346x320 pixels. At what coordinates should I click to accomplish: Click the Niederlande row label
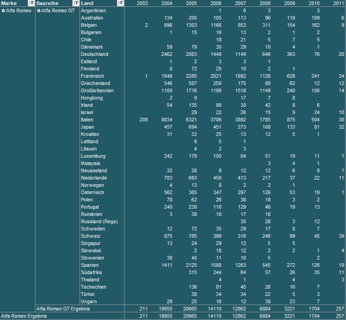click(94, 178)
